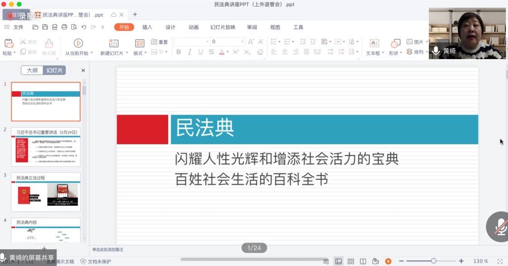Click the zoom in plus button
508x266 pixels.
point(461,261)
